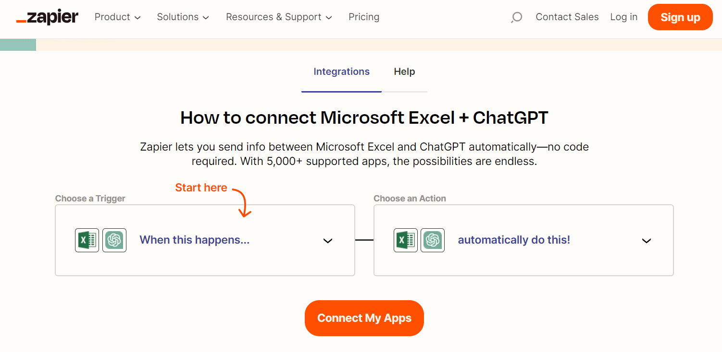Select the ChatGPT icon under Choose a Trigger
Screen dimensions: 722x352
(114, 240)
